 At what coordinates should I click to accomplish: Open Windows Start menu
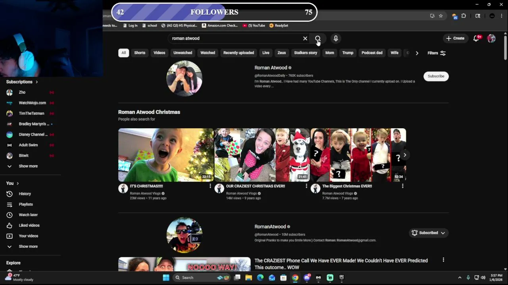(166, 277)
